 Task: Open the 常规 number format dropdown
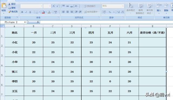(123, 6)
